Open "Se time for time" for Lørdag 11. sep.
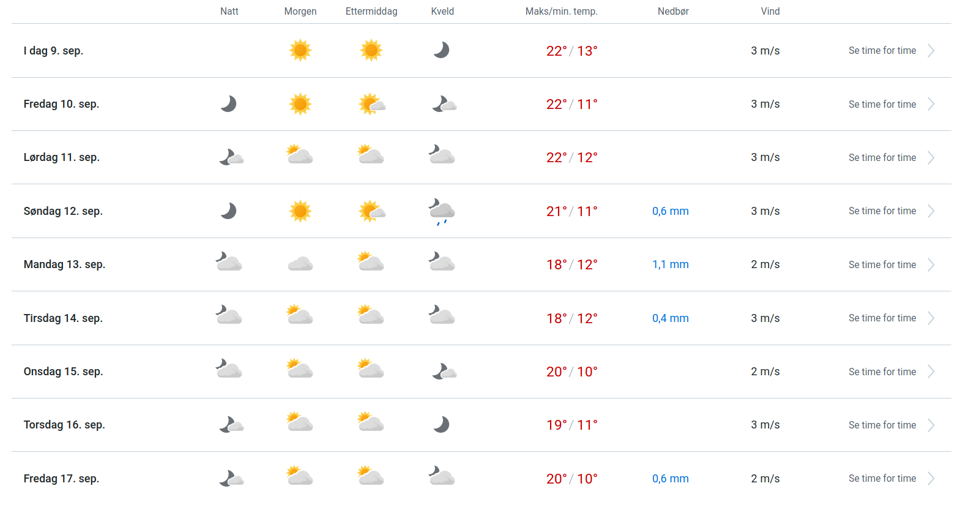The image size is (963, 505). pos(882,158)
